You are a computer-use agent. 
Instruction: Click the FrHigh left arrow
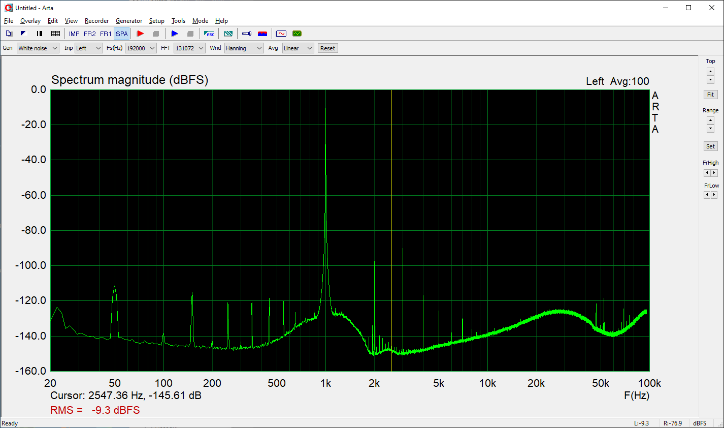tap(707, 173)
